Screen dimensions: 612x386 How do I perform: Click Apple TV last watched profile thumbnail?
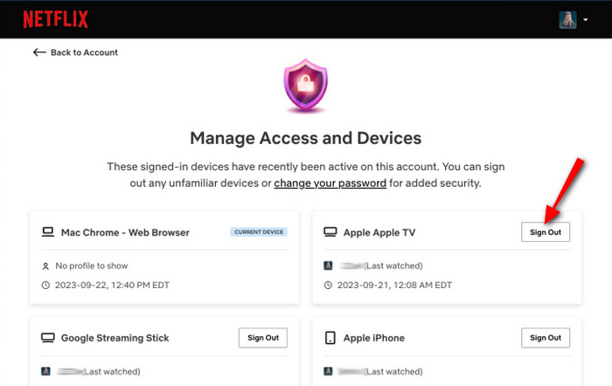(328, 265)
